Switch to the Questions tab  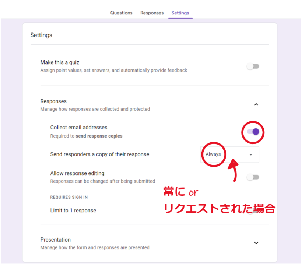(121, 13)
